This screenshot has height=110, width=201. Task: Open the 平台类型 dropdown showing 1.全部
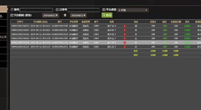133,10
